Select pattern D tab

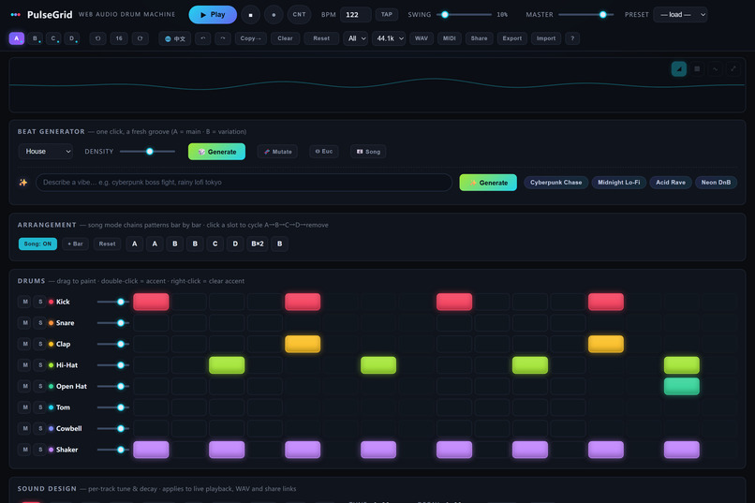point(72,38)
